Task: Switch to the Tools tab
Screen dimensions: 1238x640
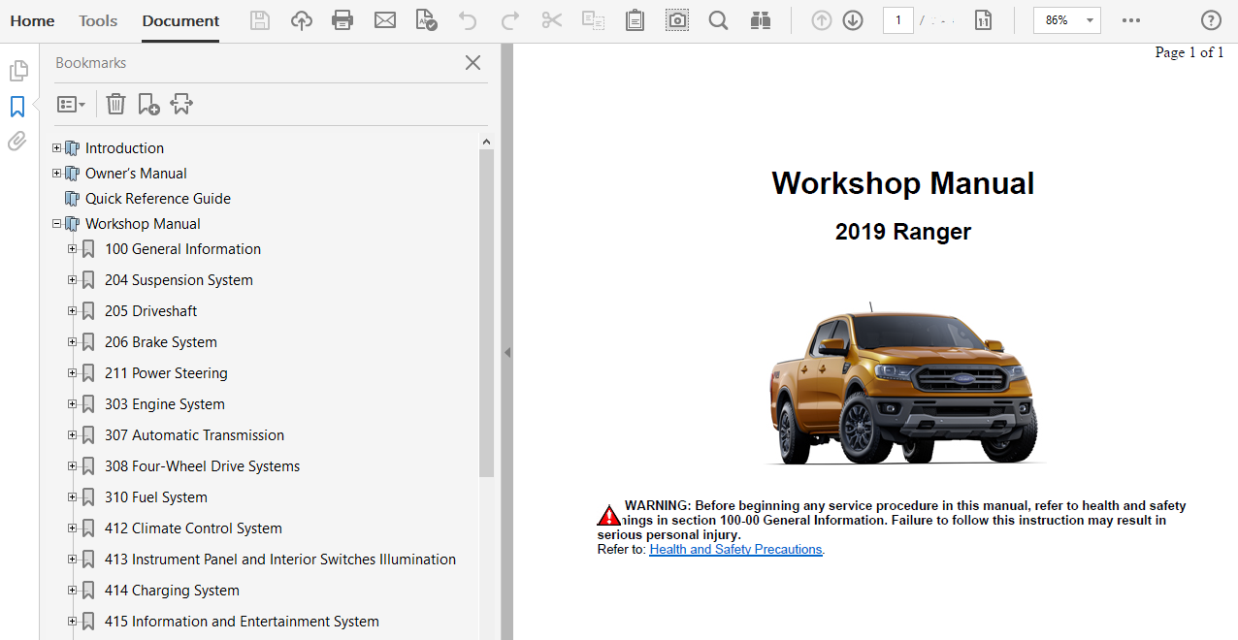Action: pos(98,20)
